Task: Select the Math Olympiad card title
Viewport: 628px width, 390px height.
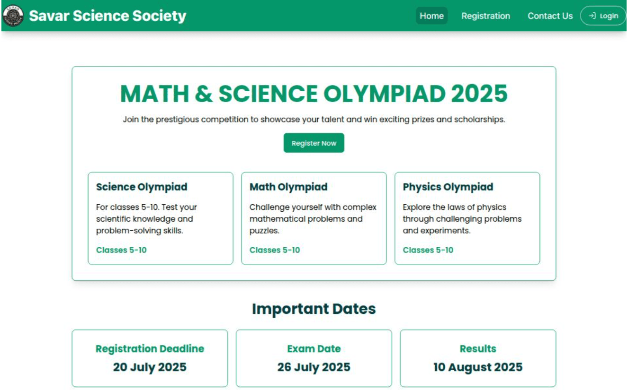Action: (288, 187)
